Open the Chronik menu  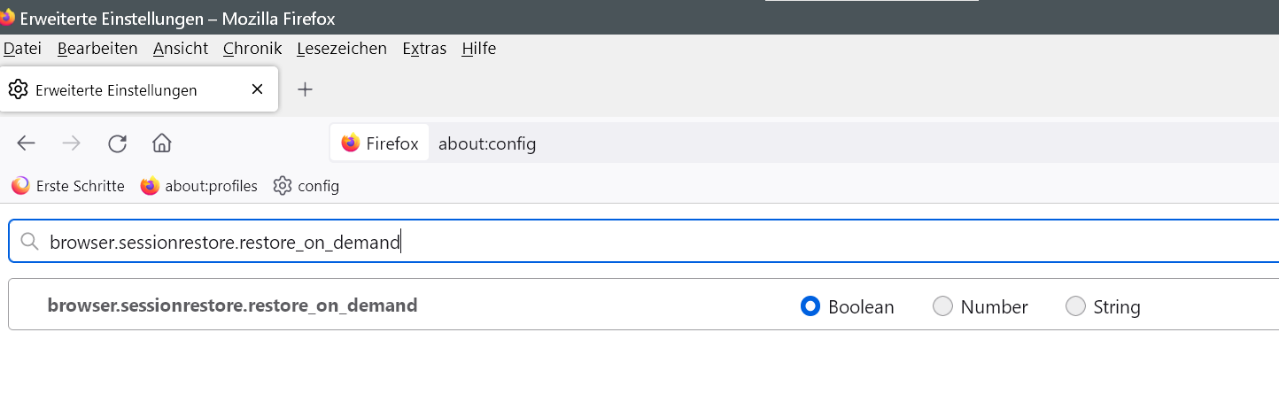pyautogui.click(x=252, y=49)
